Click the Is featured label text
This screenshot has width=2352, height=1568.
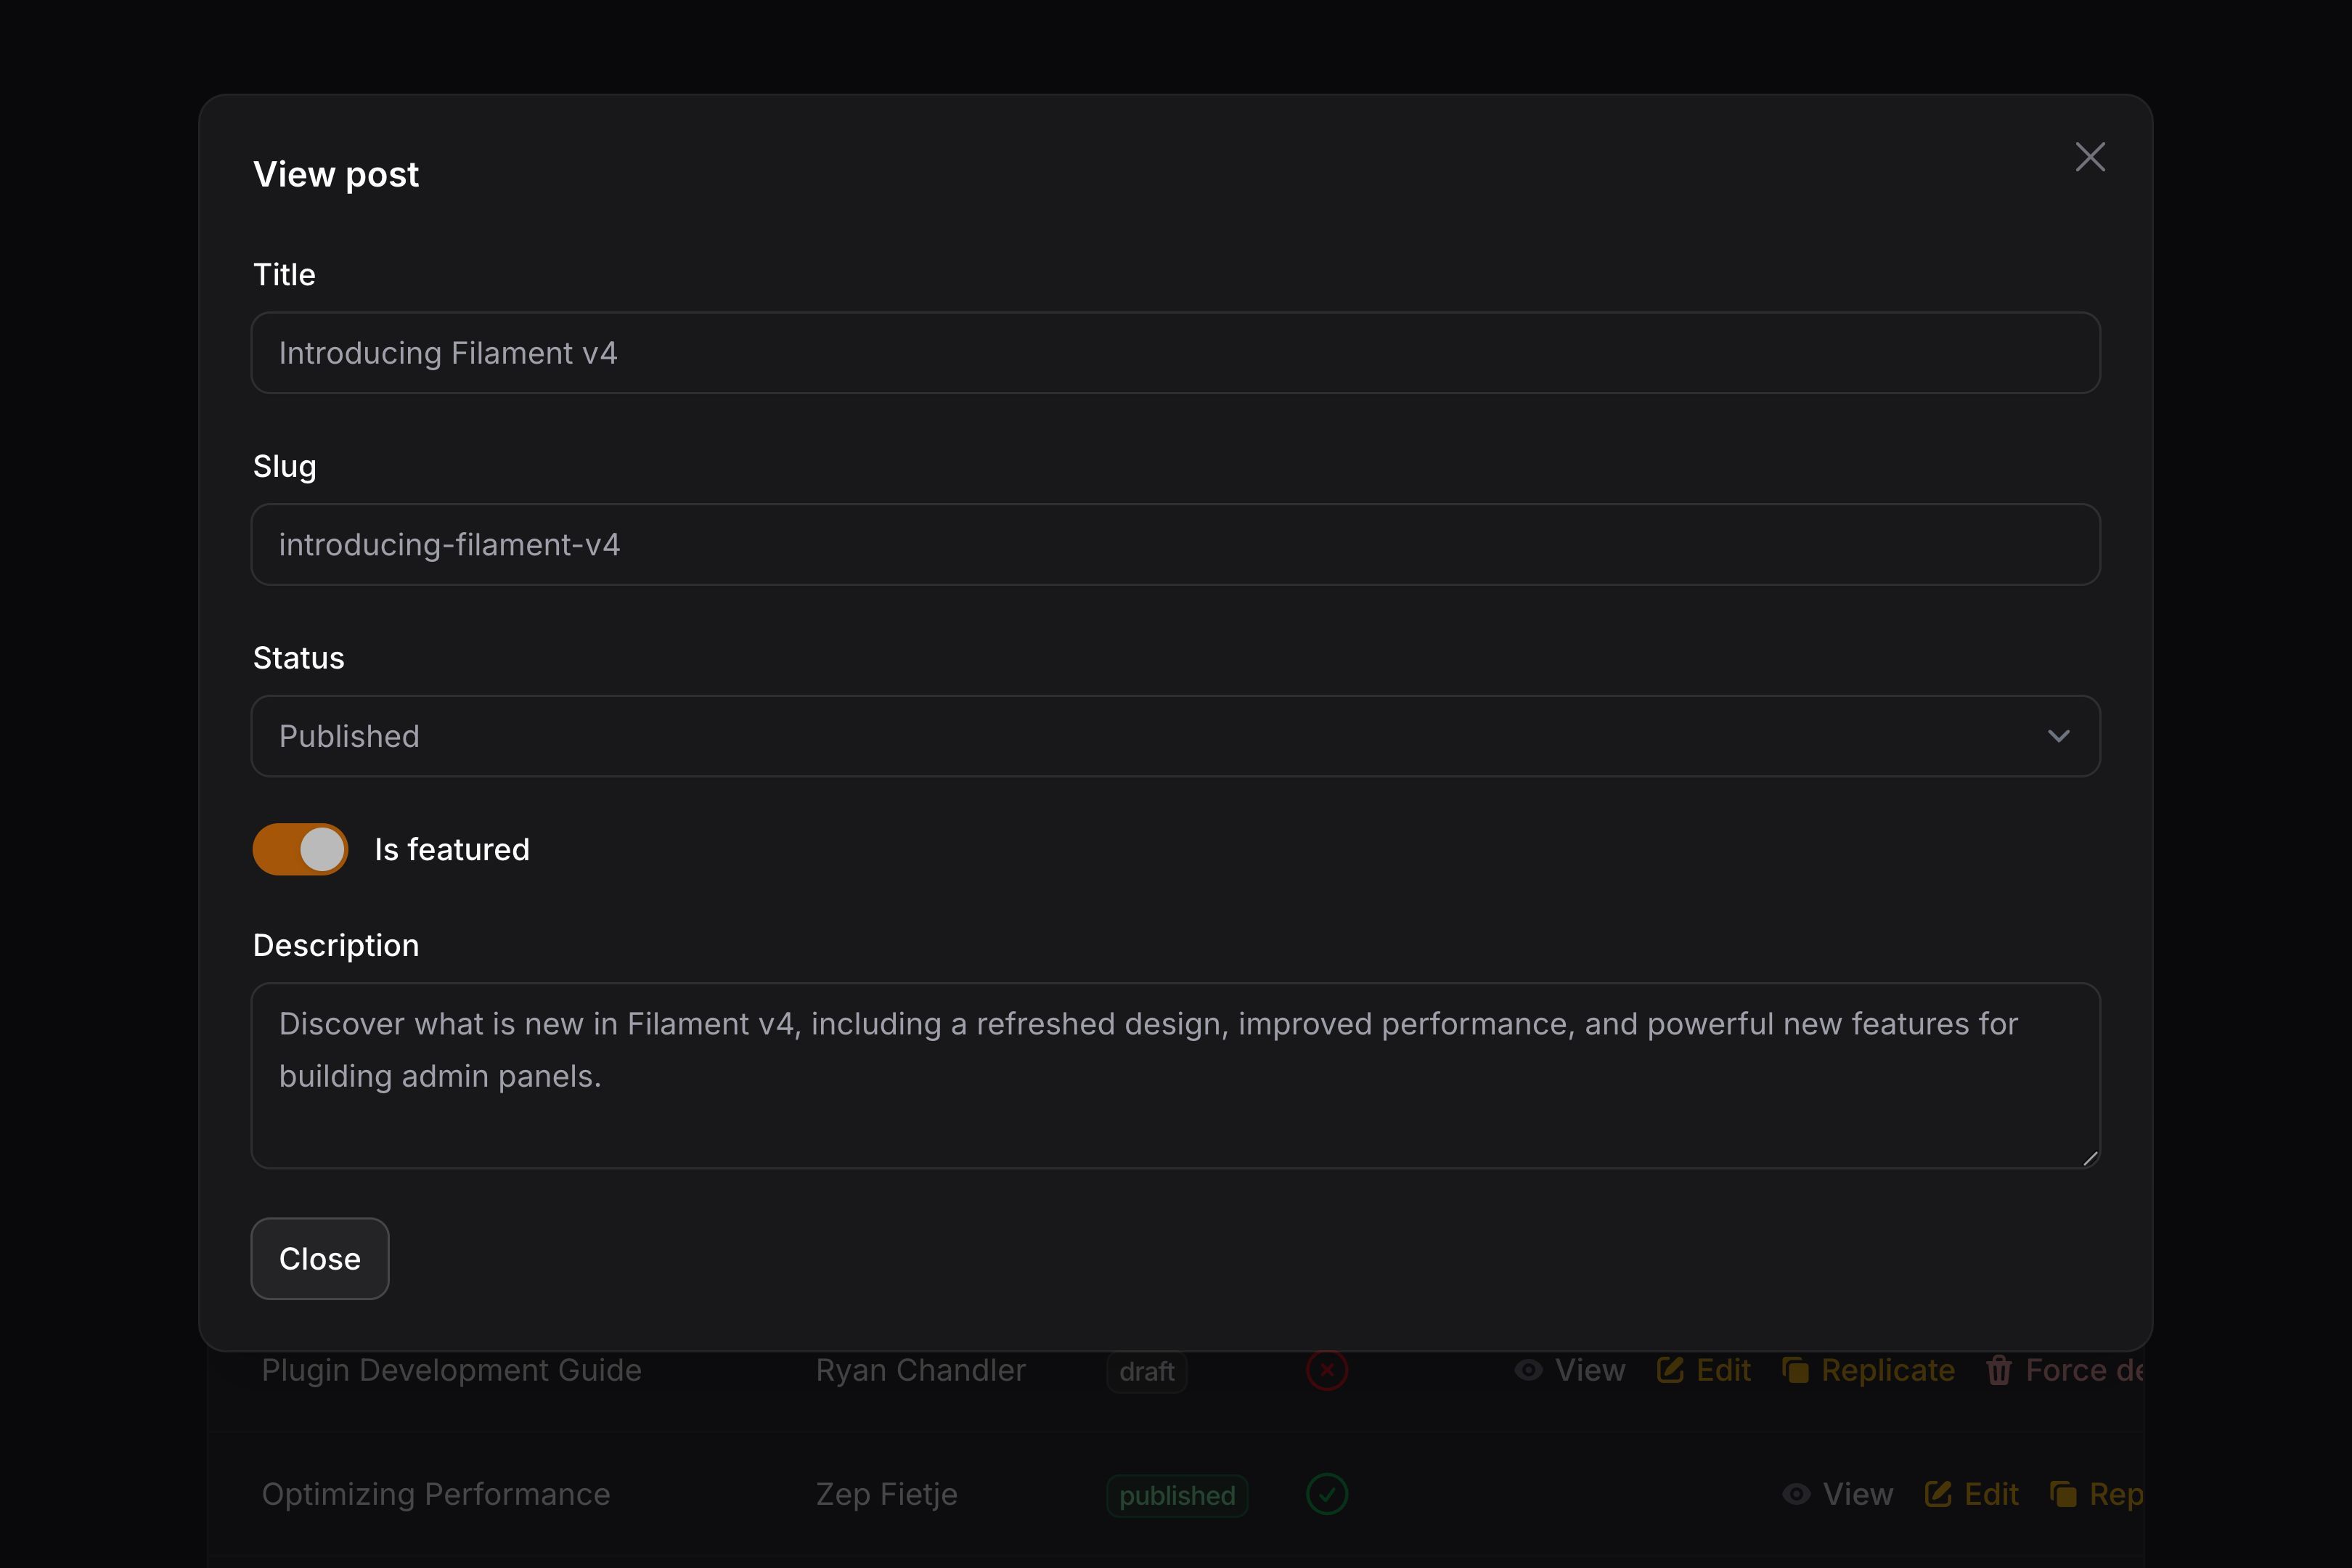[452, 849]
